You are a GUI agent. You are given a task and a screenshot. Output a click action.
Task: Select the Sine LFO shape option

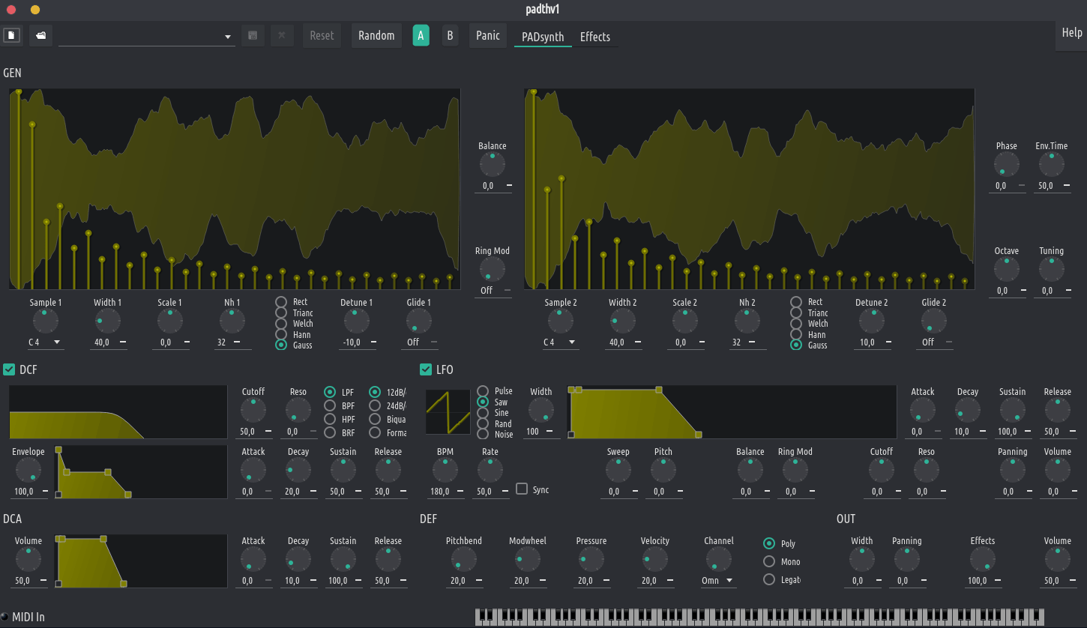pos(483,413)
